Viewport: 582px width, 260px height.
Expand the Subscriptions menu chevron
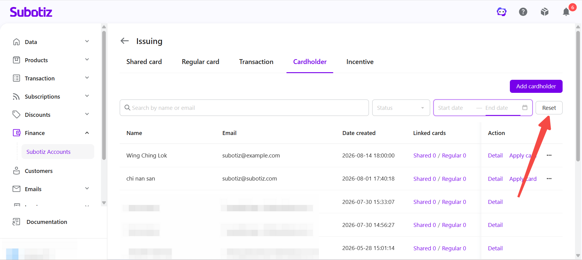[x=87, y=96]
